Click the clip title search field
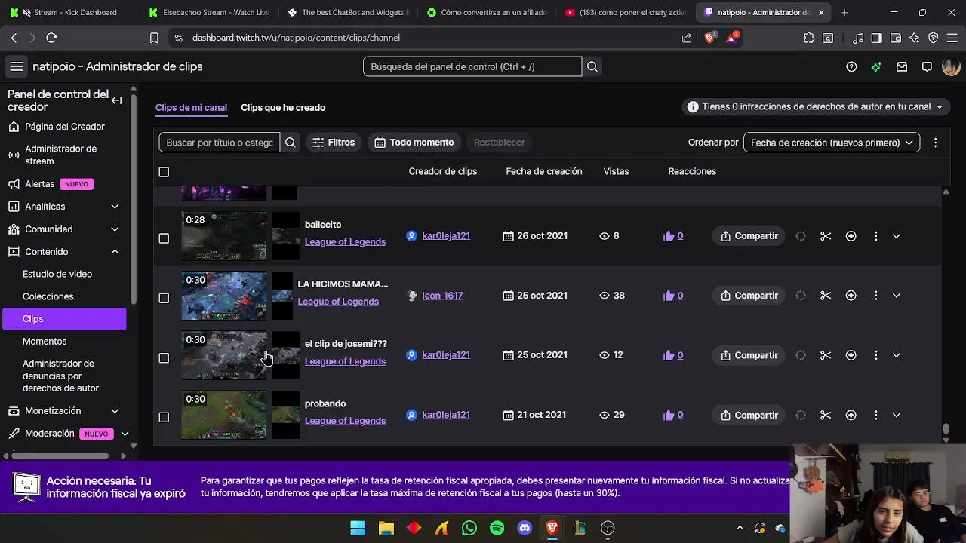 [x=220, y=142]
